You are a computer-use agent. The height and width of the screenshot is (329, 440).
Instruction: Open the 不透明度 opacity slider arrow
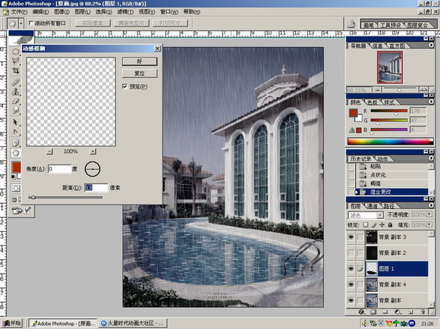click(x=429, y=215)
